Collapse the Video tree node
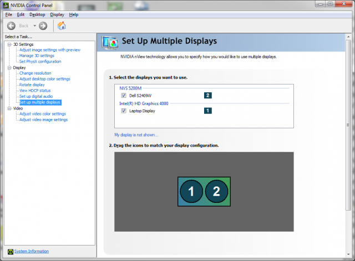 (x=9, y=108)
